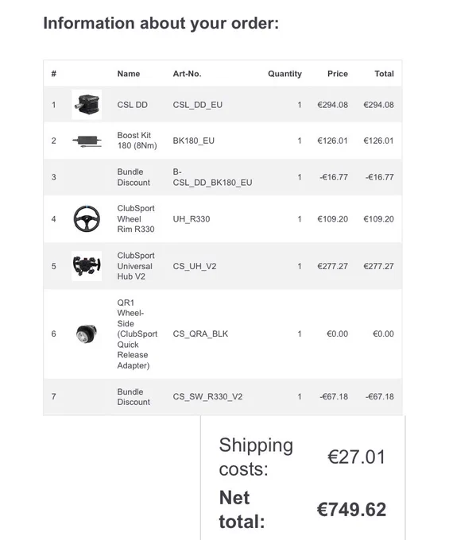Click the first Bundle Discount row label
This screenshot has height=540, width=449.
(134, 177)
